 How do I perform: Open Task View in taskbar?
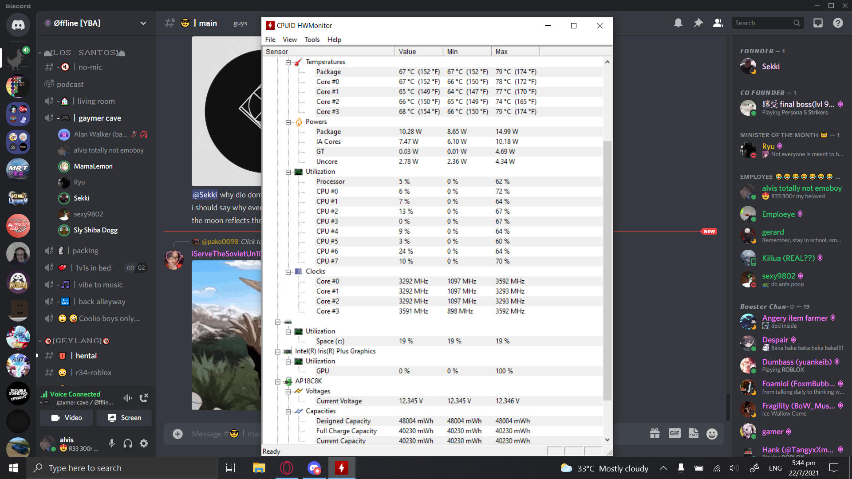pos(231,468)
